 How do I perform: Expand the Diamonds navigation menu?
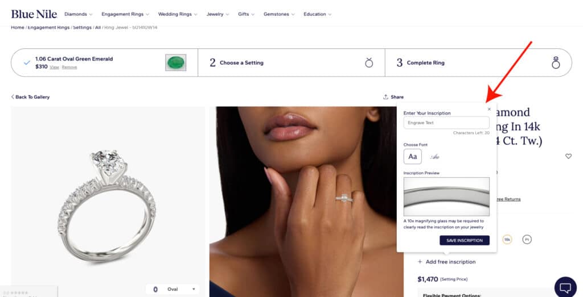pos(79,14)
